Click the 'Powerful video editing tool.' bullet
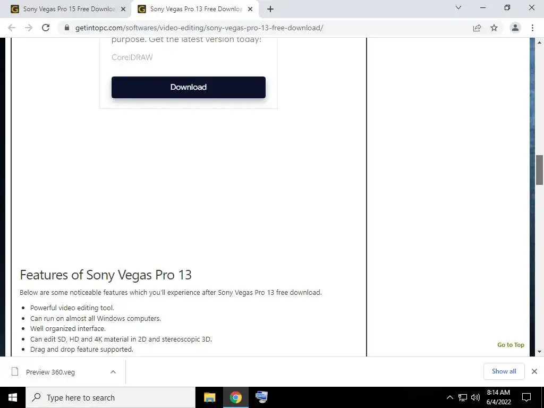The image size is (544, 408). [72, 308]
